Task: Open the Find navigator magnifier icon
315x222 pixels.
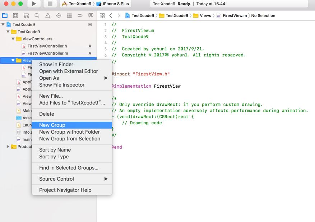Action: pyautogui.click(x=37, y=15)
